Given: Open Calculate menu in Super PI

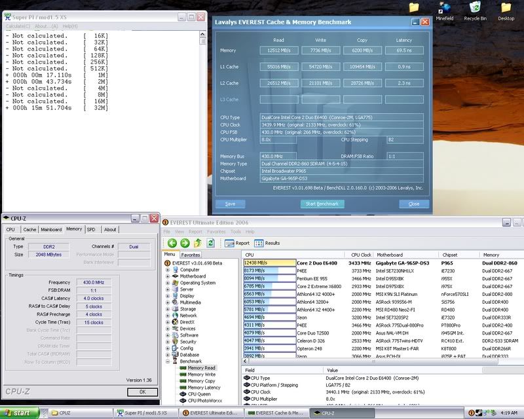Looking at the screenshot, I should tap(18, 26).
